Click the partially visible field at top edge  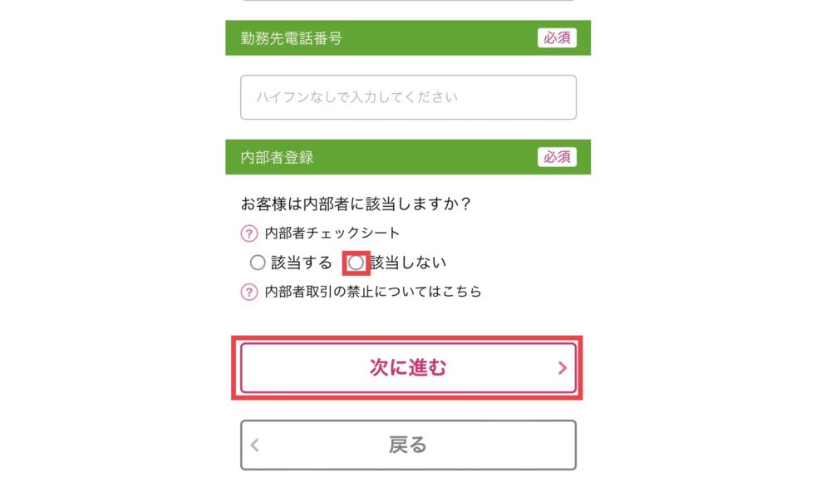tap(408, 1)
